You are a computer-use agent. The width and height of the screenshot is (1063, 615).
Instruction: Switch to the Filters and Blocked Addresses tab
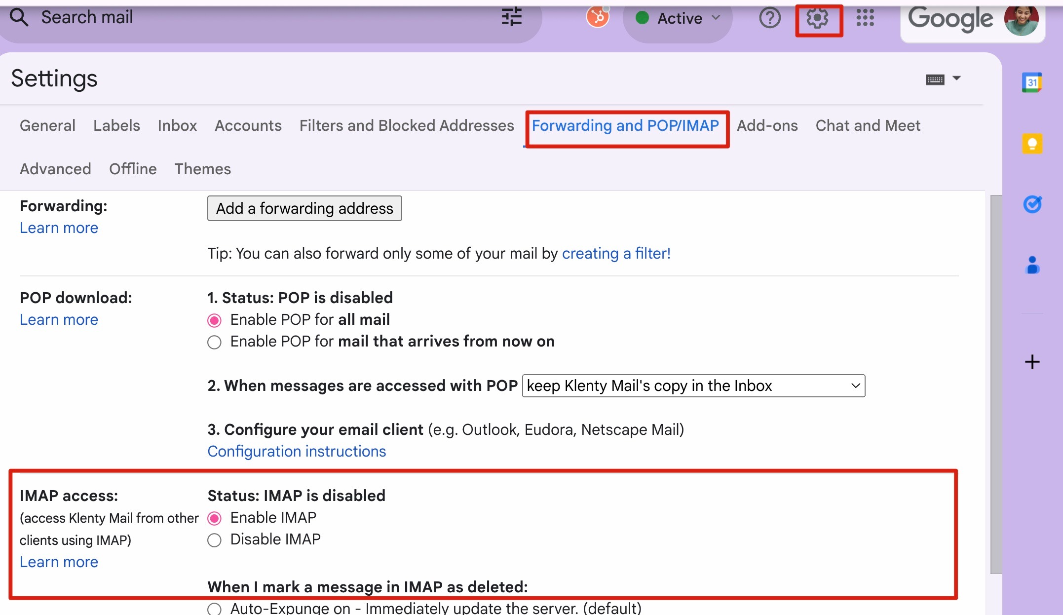pos(406,125)
